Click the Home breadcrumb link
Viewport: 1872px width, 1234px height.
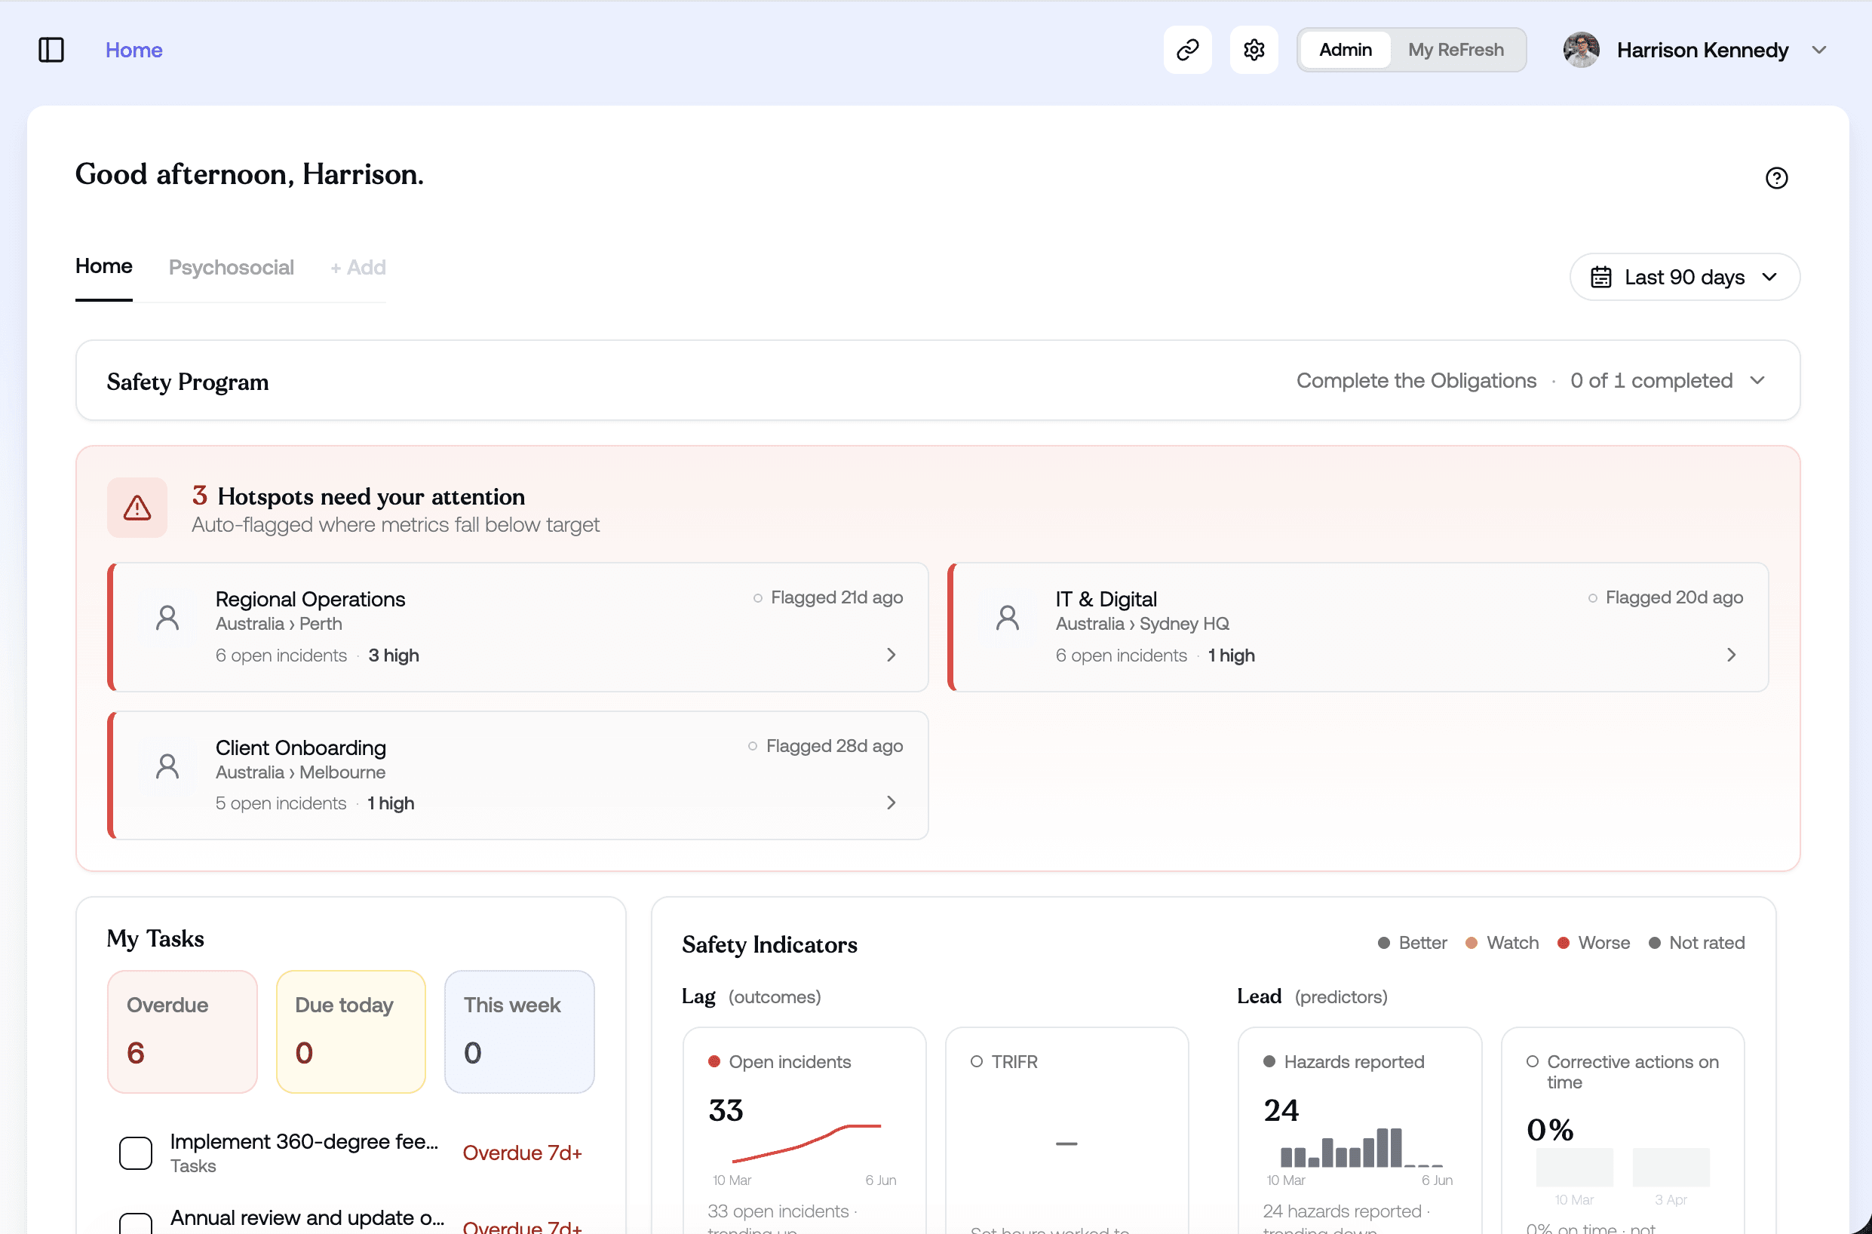coord(133,50)
